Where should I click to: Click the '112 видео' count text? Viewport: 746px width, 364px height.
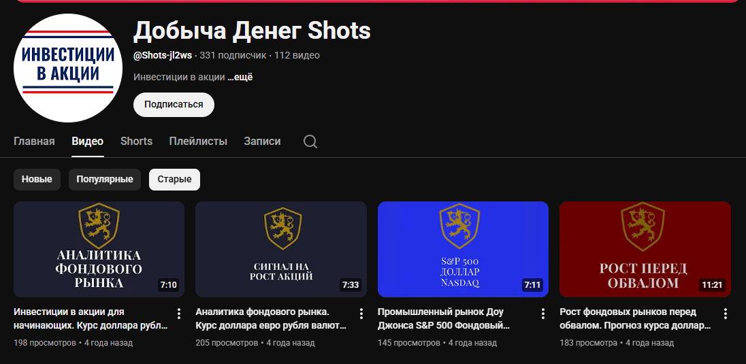tap(297, 55)
